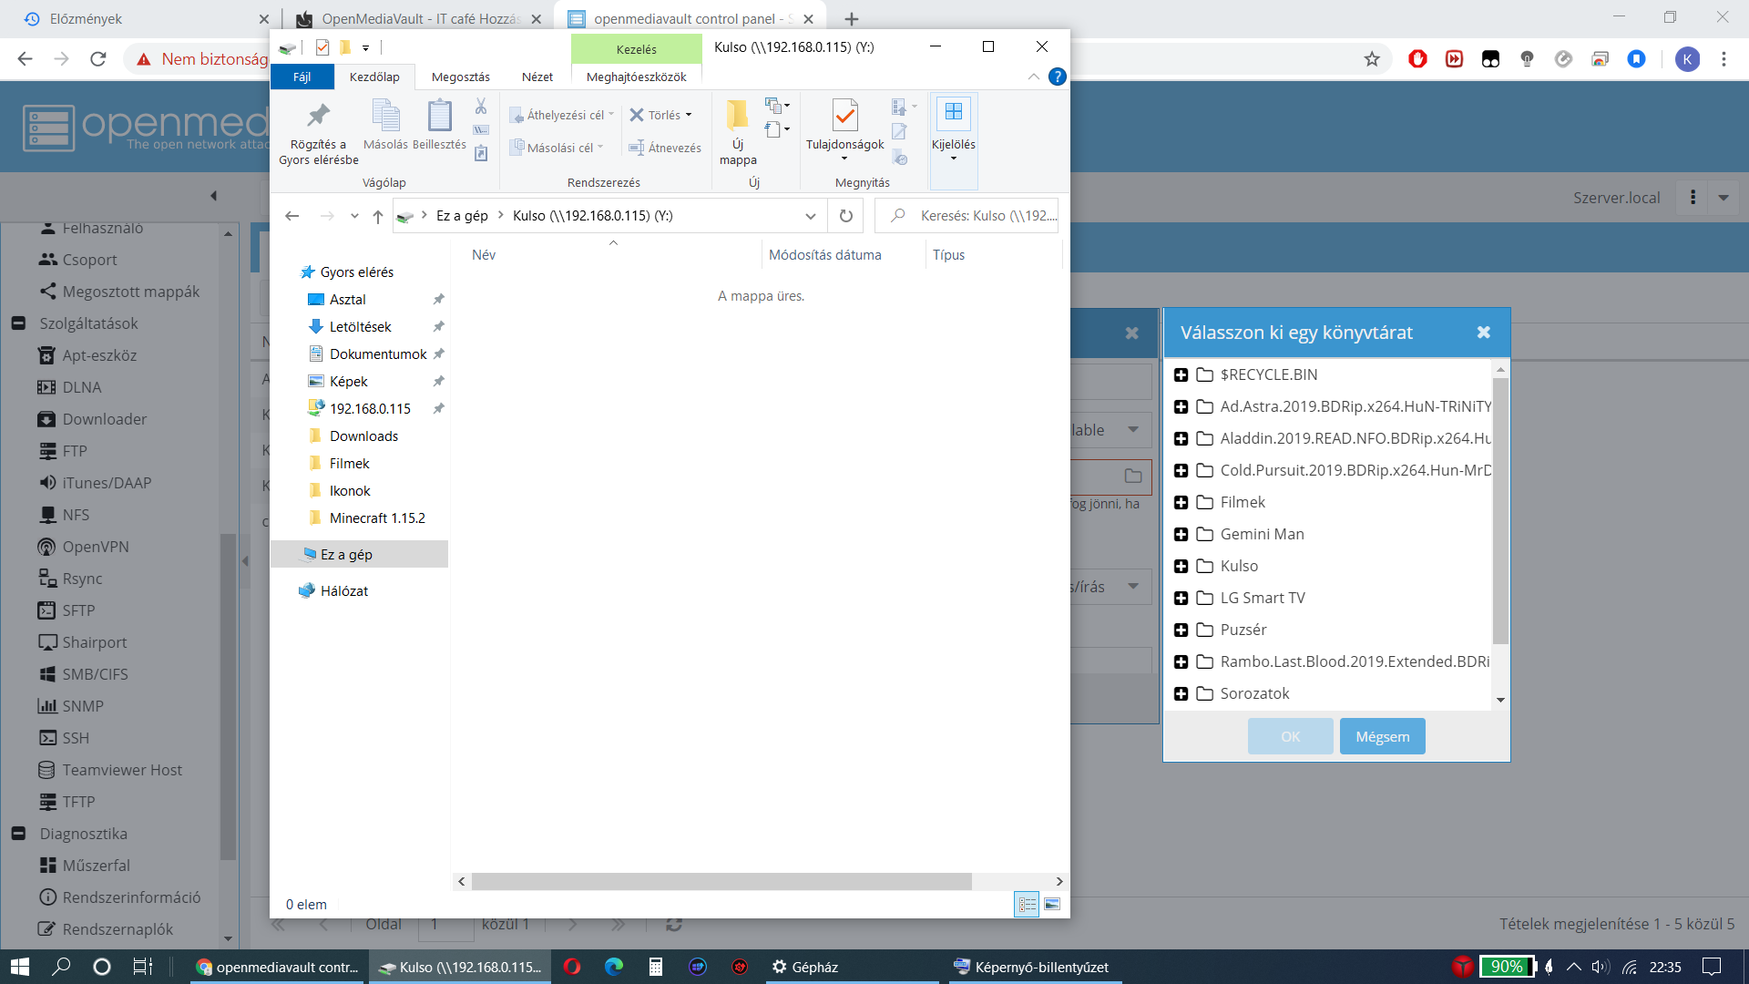Toggle the quick access properties checkbox icon

322,47
